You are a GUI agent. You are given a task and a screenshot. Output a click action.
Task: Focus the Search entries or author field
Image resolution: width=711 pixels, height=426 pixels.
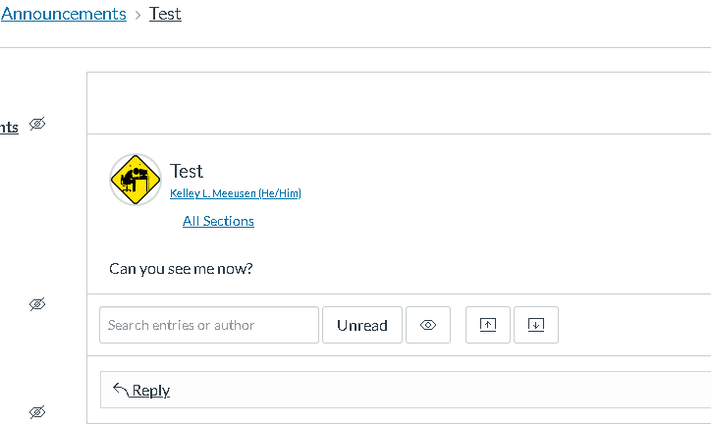coord(209,325)
